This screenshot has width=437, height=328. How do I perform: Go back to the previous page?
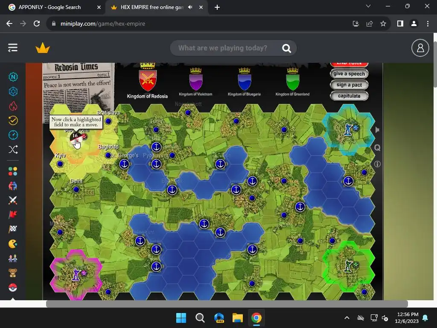9,24
